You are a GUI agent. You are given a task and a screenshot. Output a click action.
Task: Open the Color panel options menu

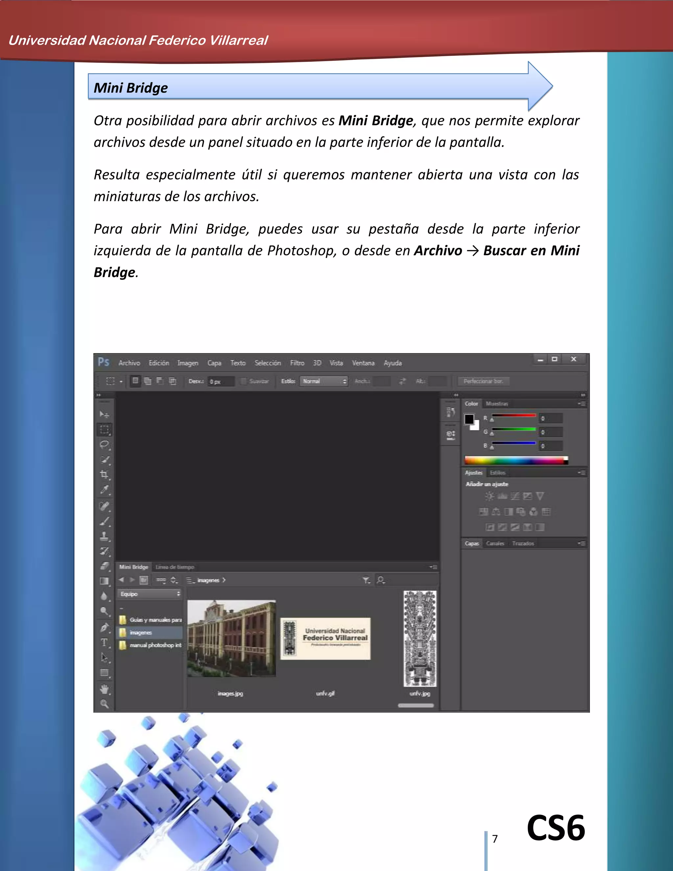[582, 404]
